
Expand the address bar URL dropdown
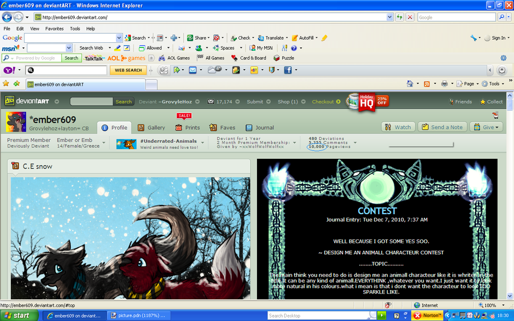coord(389,17)
